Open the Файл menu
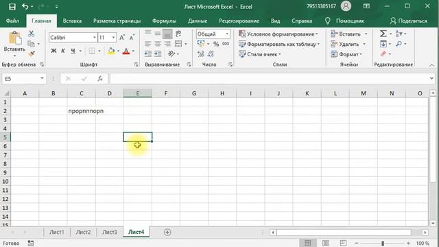Screen dimensions: 439x247 [12, 21]
